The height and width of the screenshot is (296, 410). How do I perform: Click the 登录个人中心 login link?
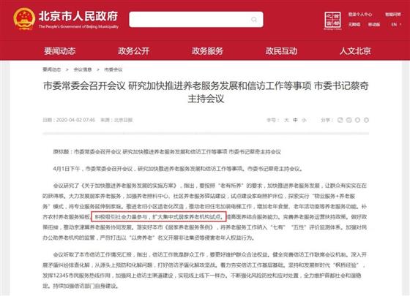pos(360,15)
